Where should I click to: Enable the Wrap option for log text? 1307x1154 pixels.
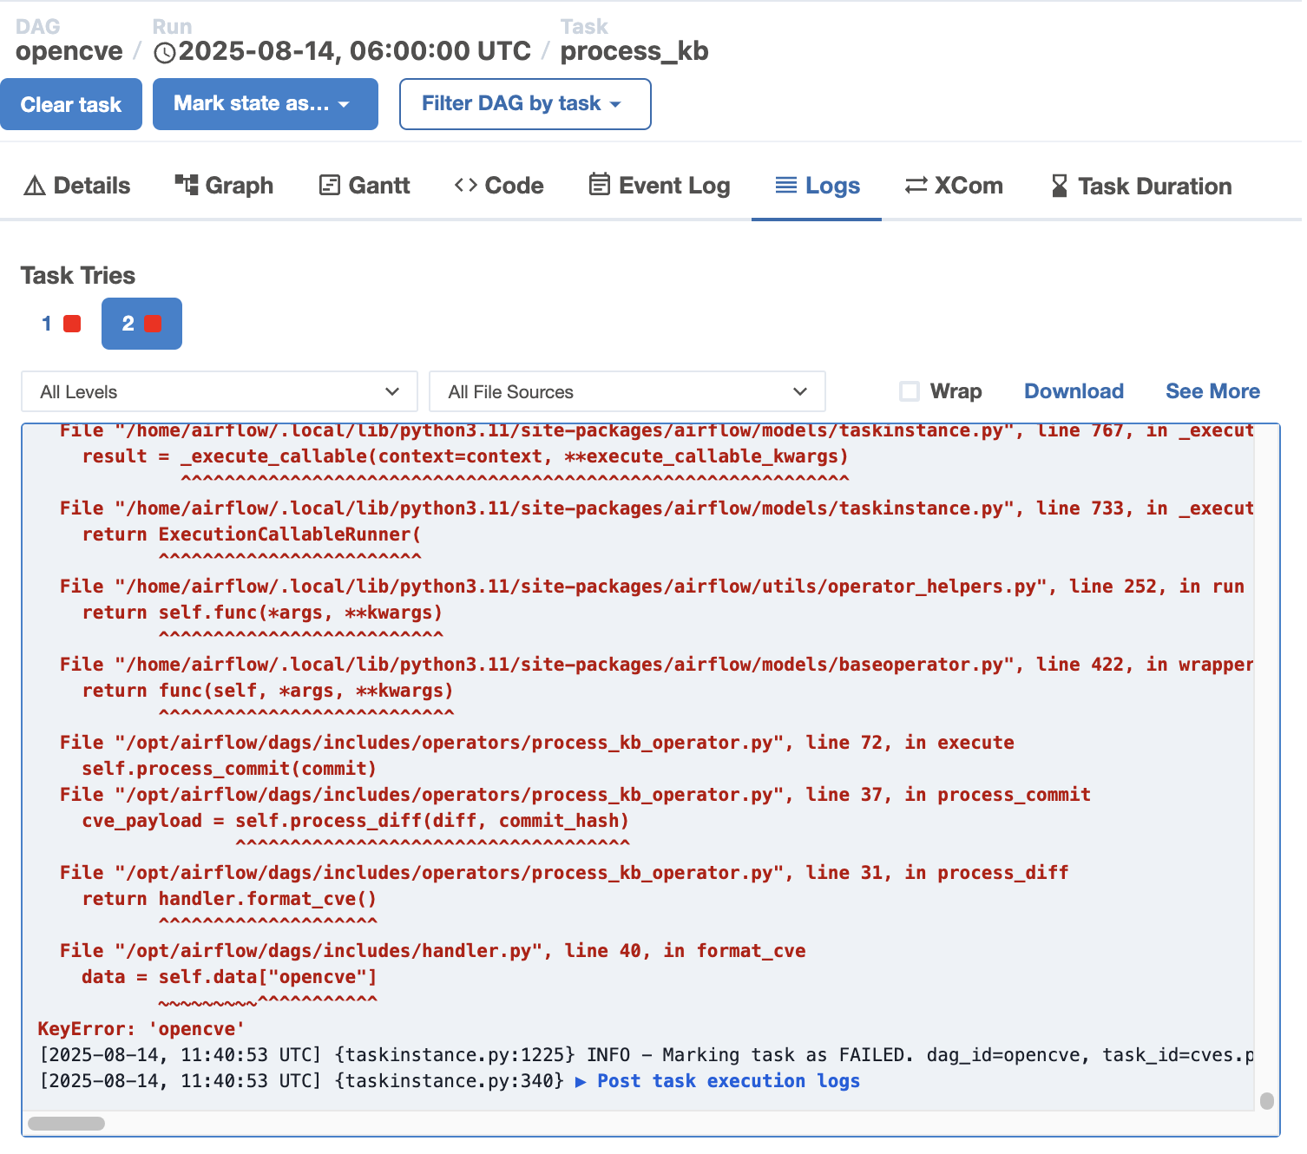(x=910, y=391)
